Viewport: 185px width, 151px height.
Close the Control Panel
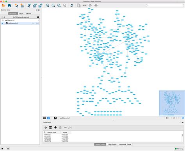(x=39, y=10)
